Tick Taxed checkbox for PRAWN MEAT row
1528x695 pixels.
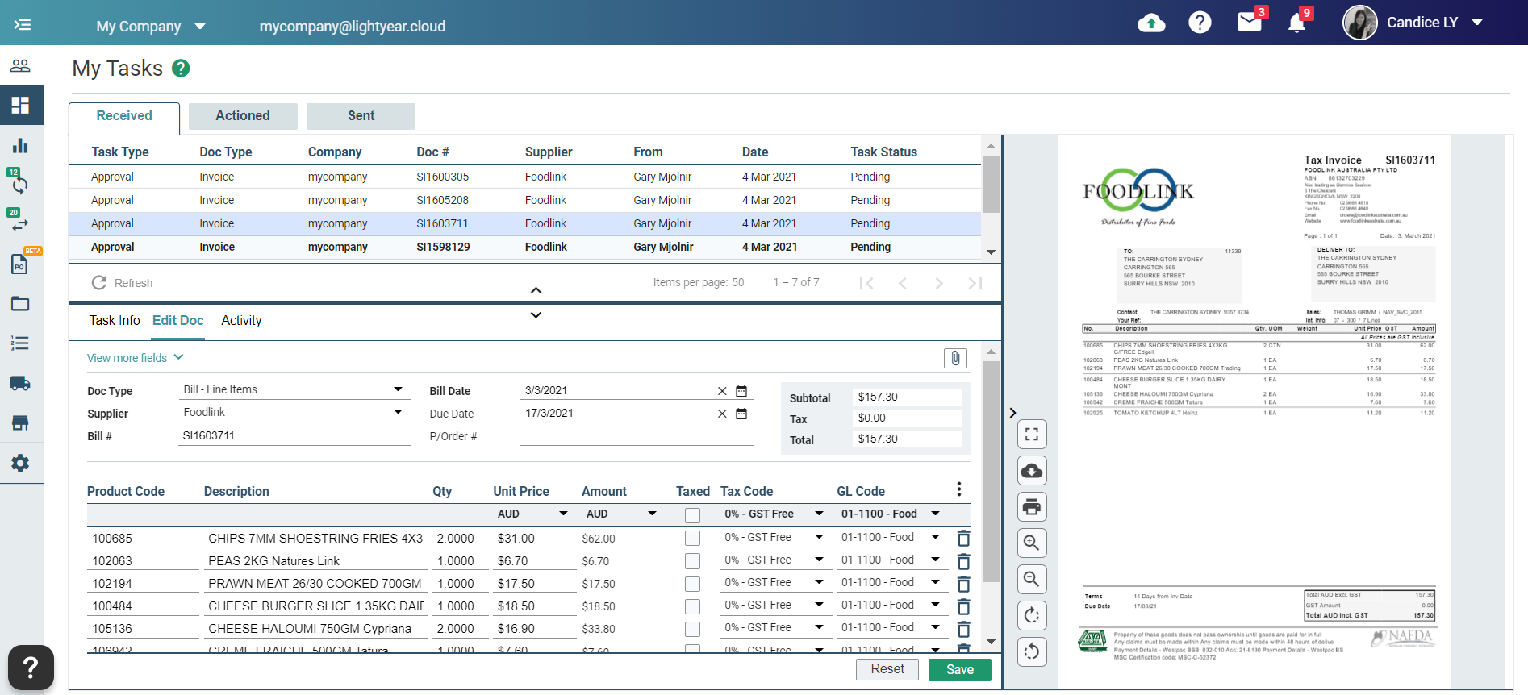click(692, 583)
